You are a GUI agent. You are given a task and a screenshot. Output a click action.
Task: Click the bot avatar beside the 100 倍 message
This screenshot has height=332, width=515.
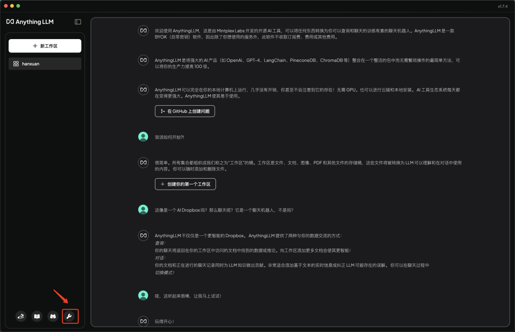coord(143,60)
